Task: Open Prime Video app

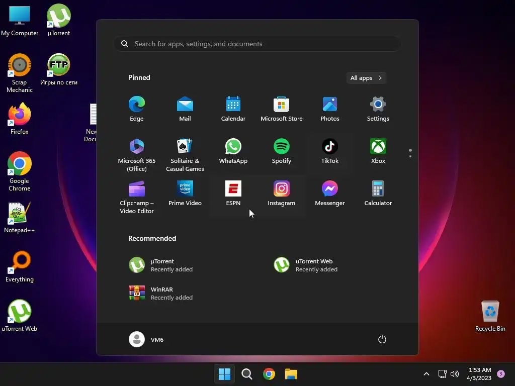Action: pyautogui.click(x=185, y=194)
